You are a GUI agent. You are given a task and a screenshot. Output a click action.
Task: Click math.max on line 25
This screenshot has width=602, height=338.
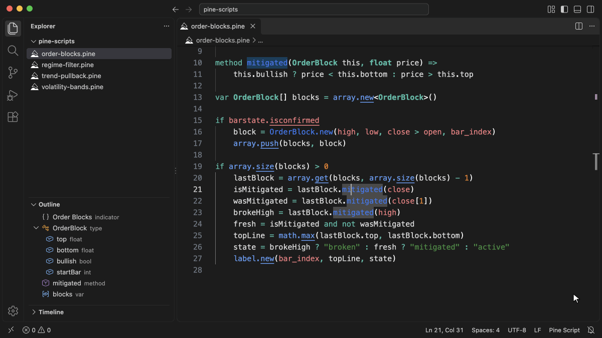297,235
